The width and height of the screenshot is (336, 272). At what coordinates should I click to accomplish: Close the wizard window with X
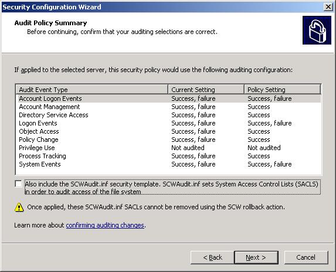pos(328,7)
